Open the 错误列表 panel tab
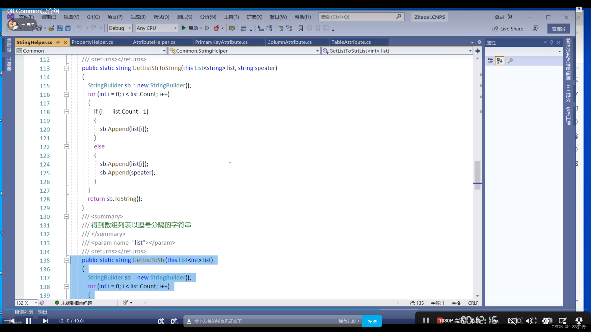 click(x=24, y=312)
